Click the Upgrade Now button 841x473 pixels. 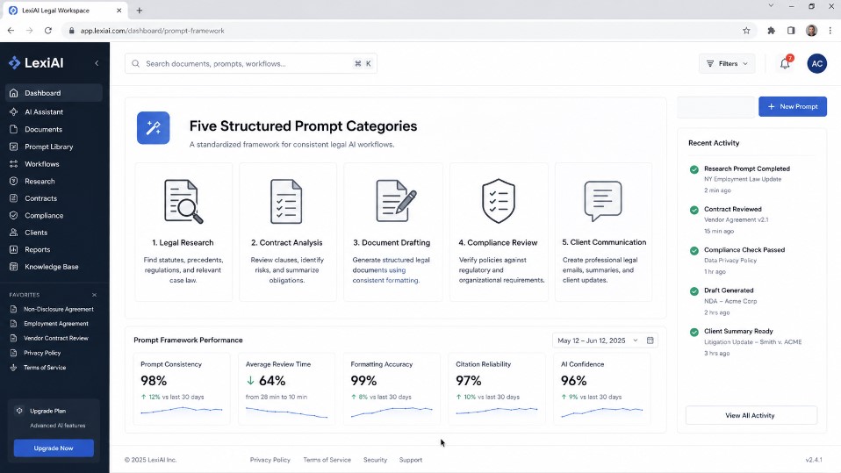54,448
